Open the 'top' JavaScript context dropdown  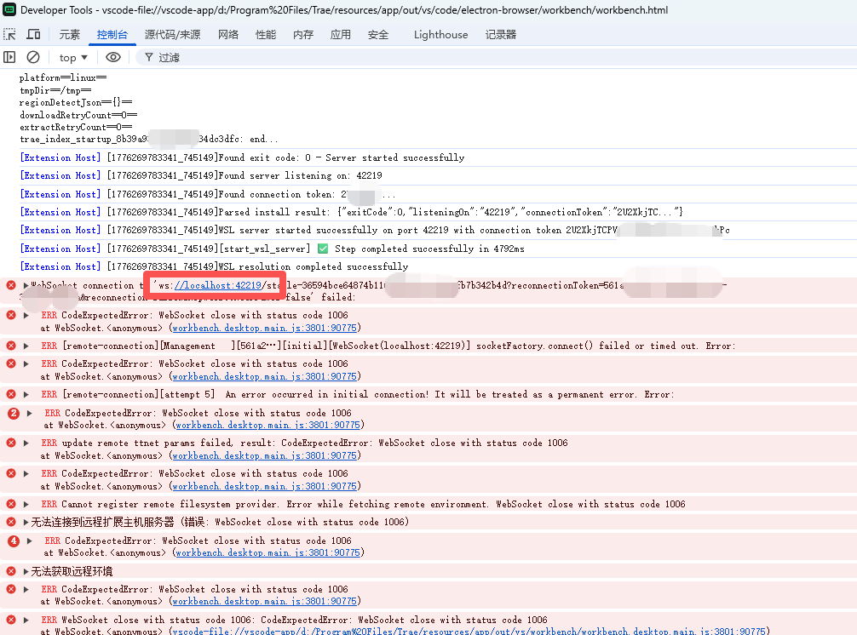click(x=73, y=58)
